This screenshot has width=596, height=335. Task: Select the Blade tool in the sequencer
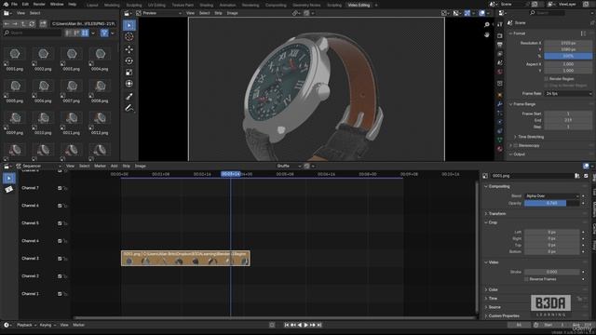(9, 190)
